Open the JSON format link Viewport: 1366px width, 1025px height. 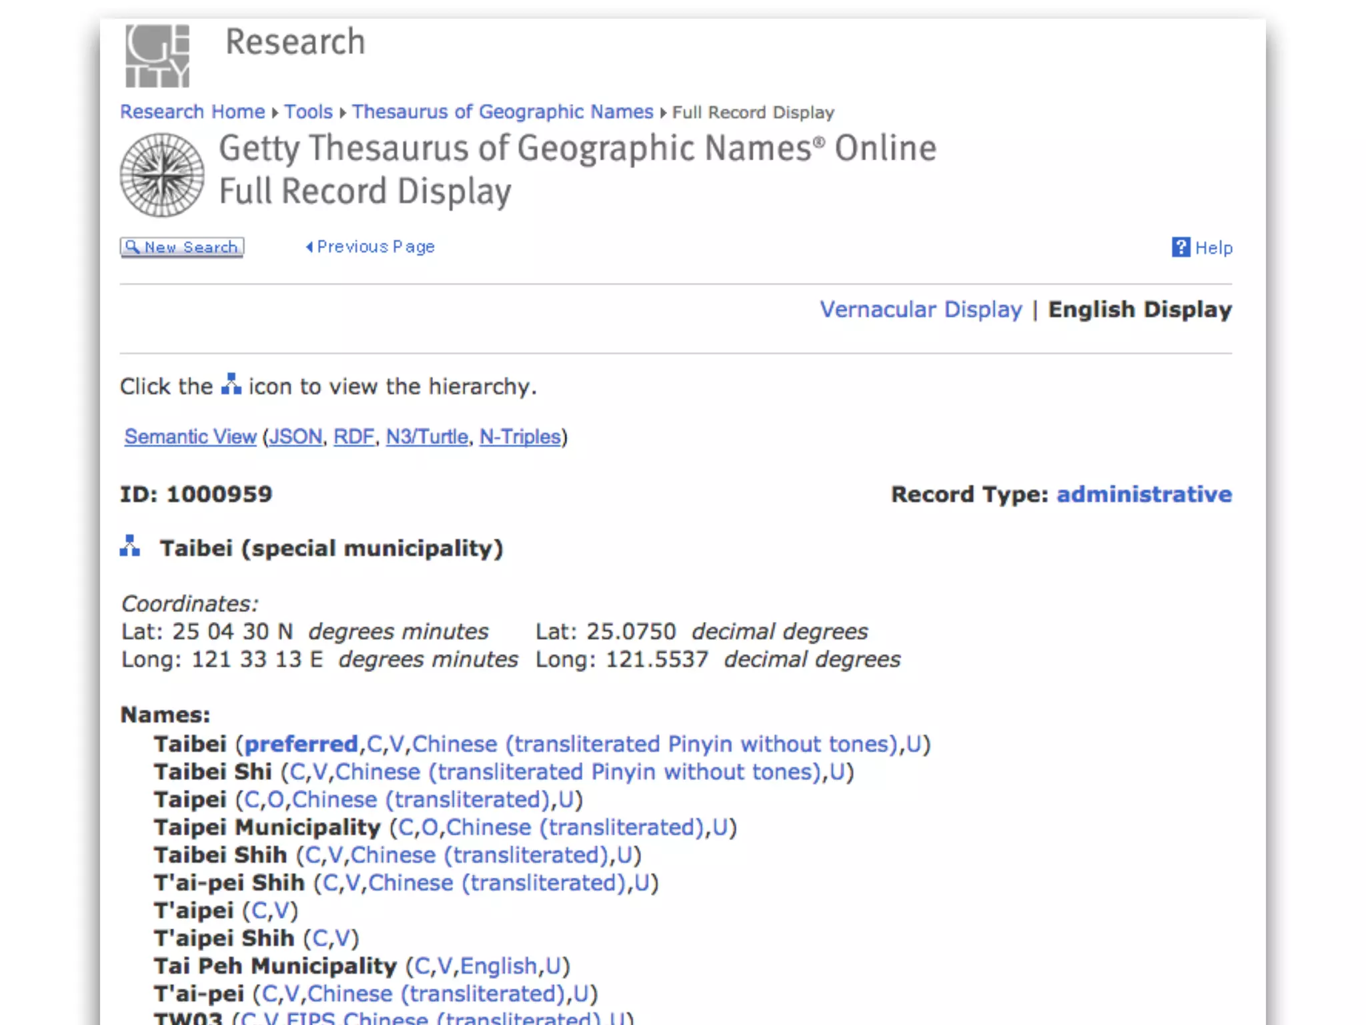tap(295, 436)
